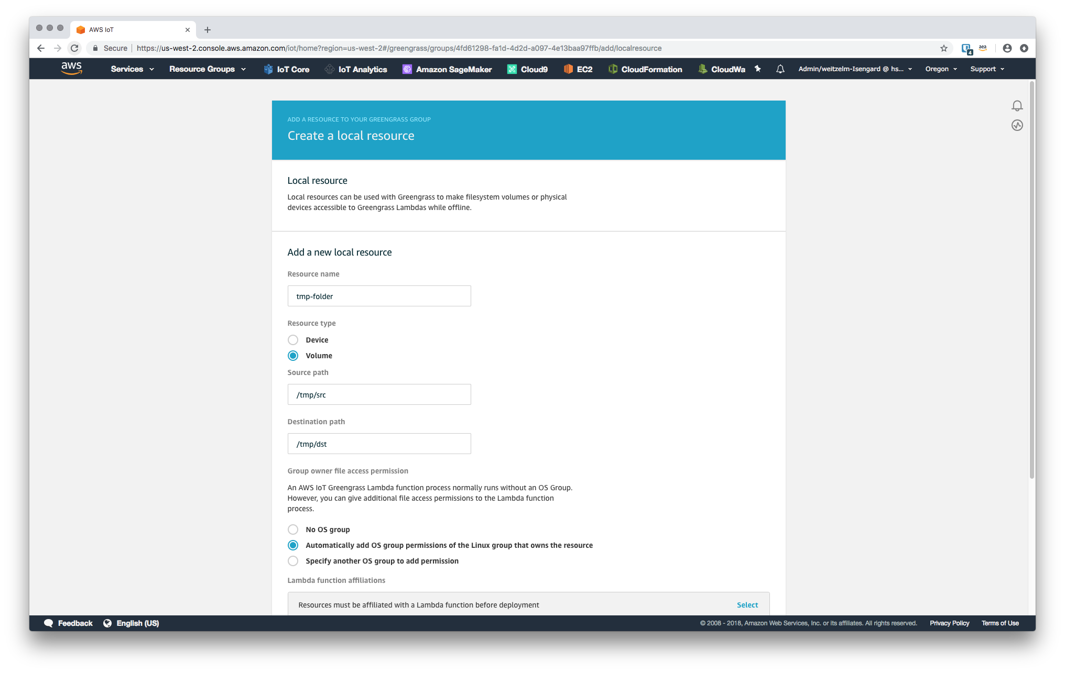Open the EC2 shortcut
Screen dimensions: 1065x673
(578, 69)
